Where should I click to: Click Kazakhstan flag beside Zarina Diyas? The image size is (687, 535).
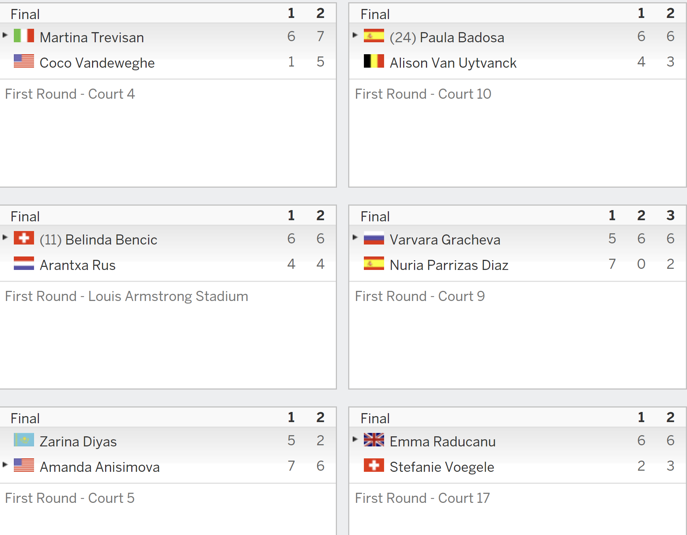[24, 440]
